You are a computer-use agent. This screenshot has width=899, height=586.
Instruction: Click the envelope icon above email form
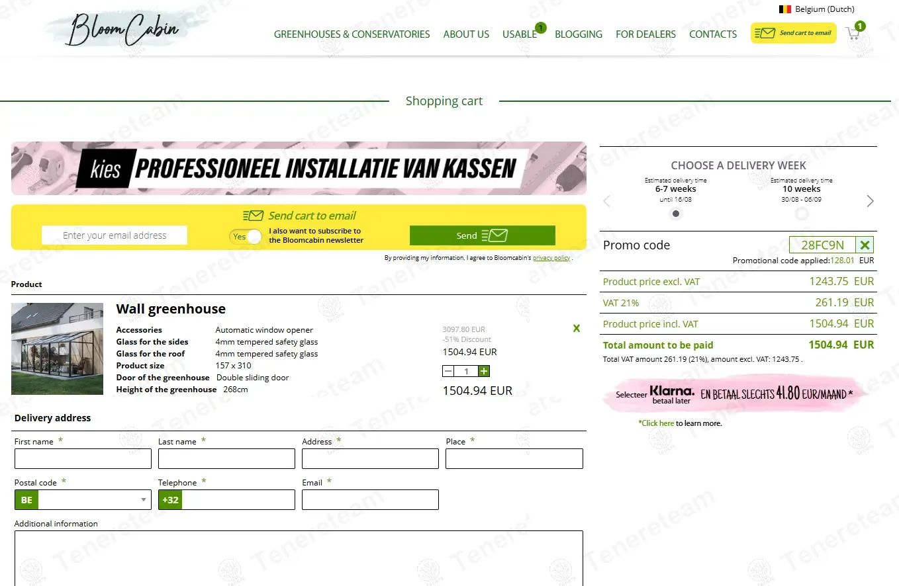pyautogui.click(x=253, y=216)
